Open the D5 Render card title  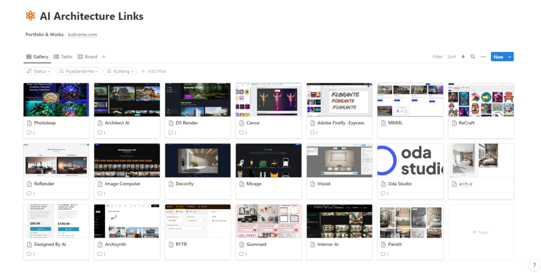(187, 123)
